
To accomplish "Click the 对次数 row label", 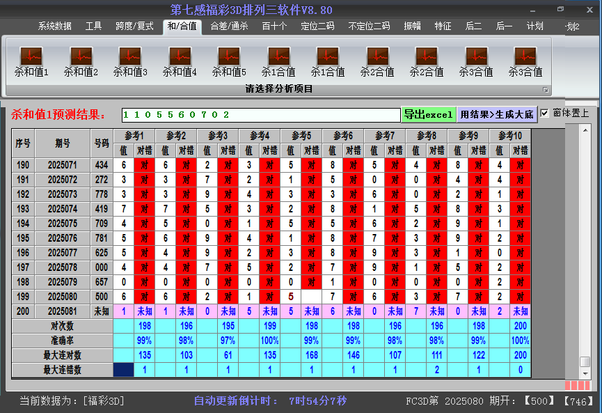I will 62,326.
